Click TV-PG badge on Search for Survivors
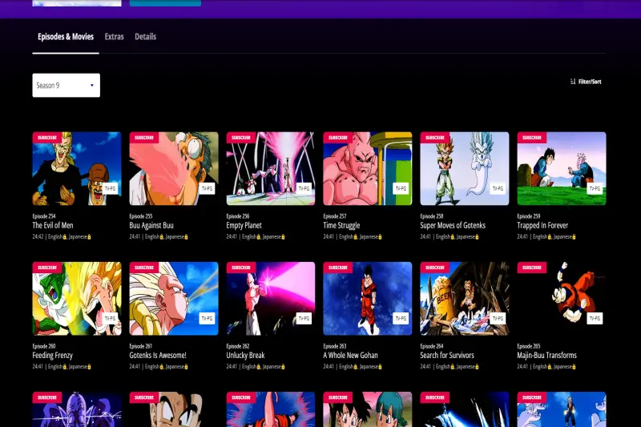The image size is (641, 427). (x=498, y=318)
